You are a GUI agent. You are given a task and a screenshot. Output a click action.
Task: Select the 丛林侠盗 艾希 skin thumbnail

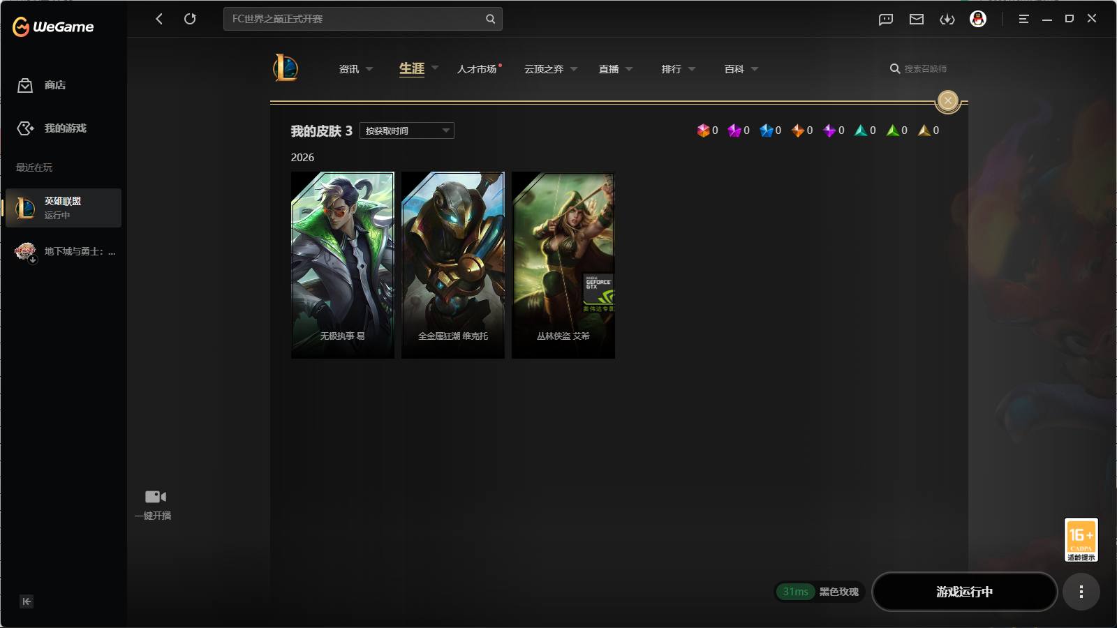563,265
